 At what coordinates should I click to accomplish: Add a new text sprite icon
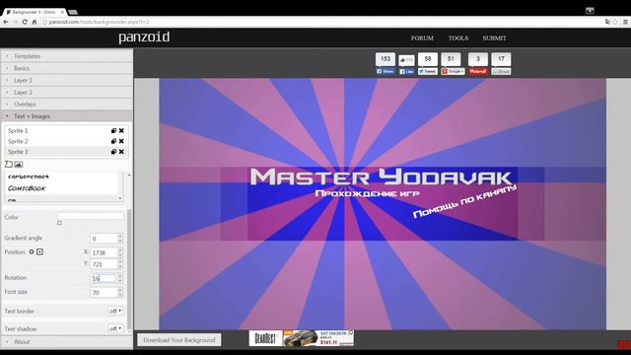click(9, 165)
